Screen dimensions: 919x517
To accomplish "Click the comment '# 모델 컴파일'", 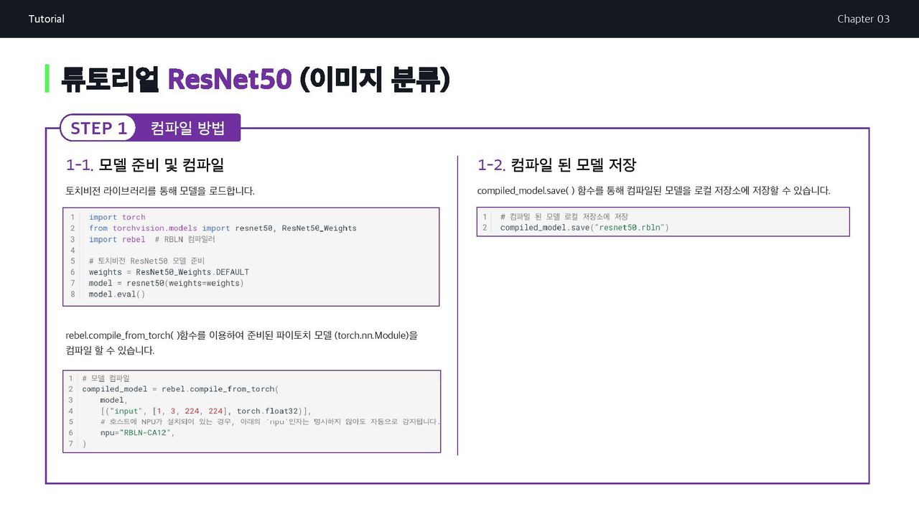I will point(106,378).
